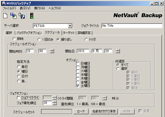Click the traffic light submit job icon
This screenshot has width=165, height=117.
32,16
